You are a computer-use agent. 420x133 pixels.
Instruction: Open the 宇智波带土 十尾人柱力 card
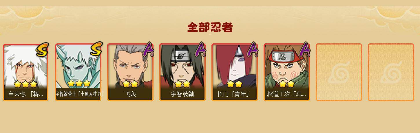coord(78,72)
